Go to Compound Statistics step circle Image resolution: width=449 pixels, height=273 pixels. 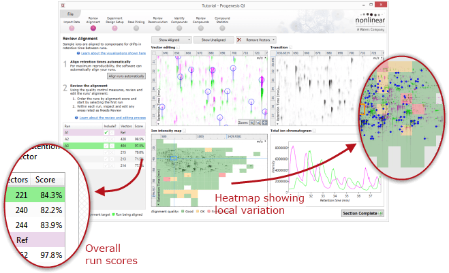click(x=222, y=28)
